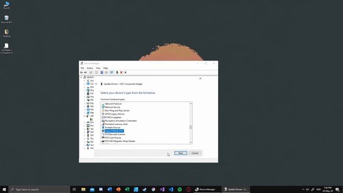Click the hardware list scrollbar thumb
This screenshot has height=193, width=343.
pos(191,127)
